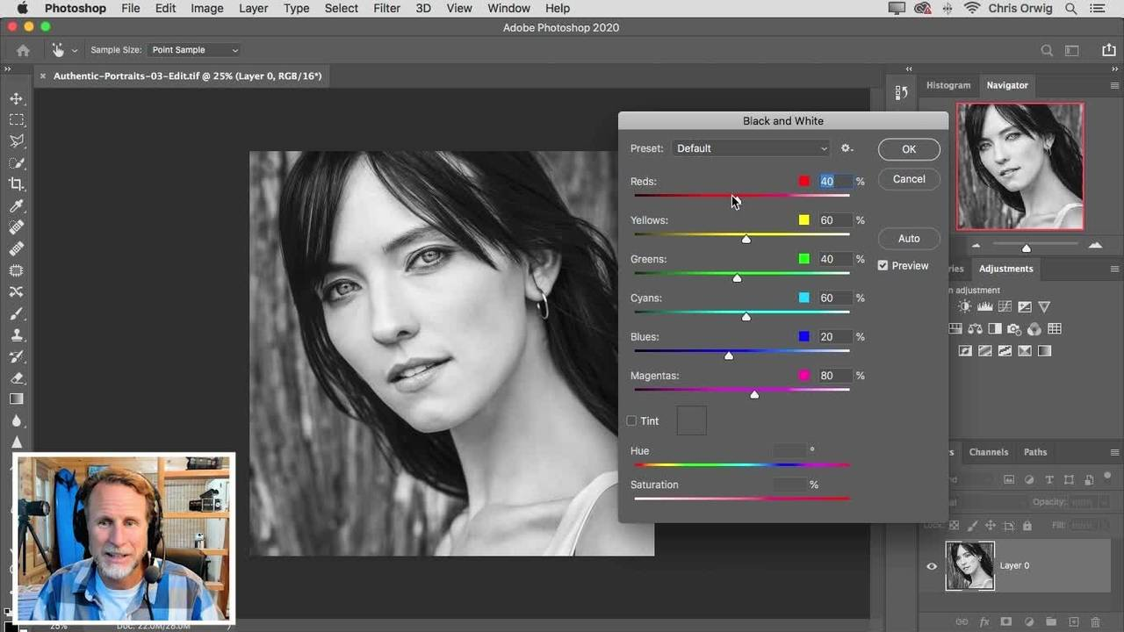Choose the Crop tool
The image size is (1124, 632).
tap(17, 184)
